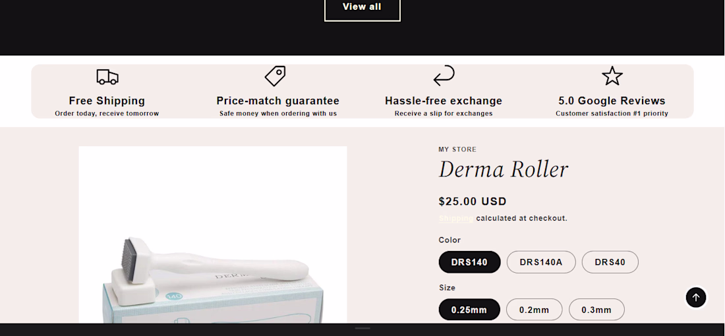
Task: Click the price tag icon
Action: pyautogui.click(x=275, y=76)
